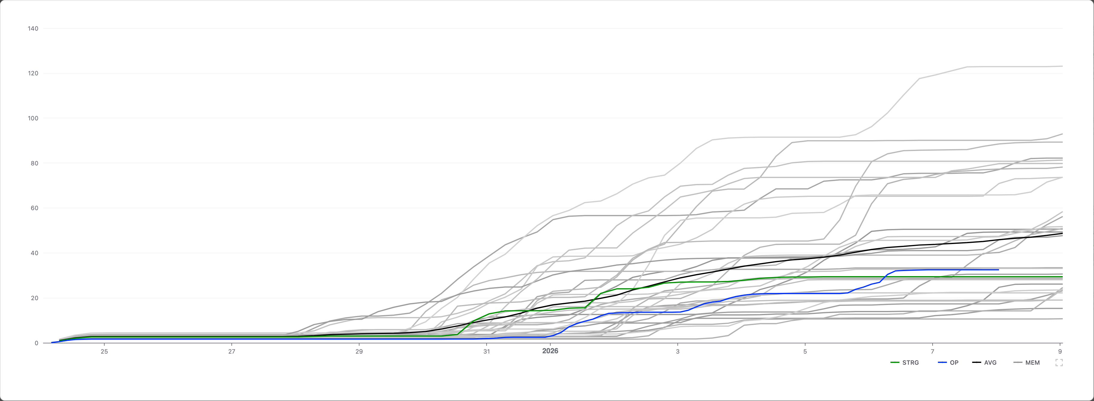The image size is (1094, 401).
Task: Click the green STRG legend line marker
Action: (895, 363)
